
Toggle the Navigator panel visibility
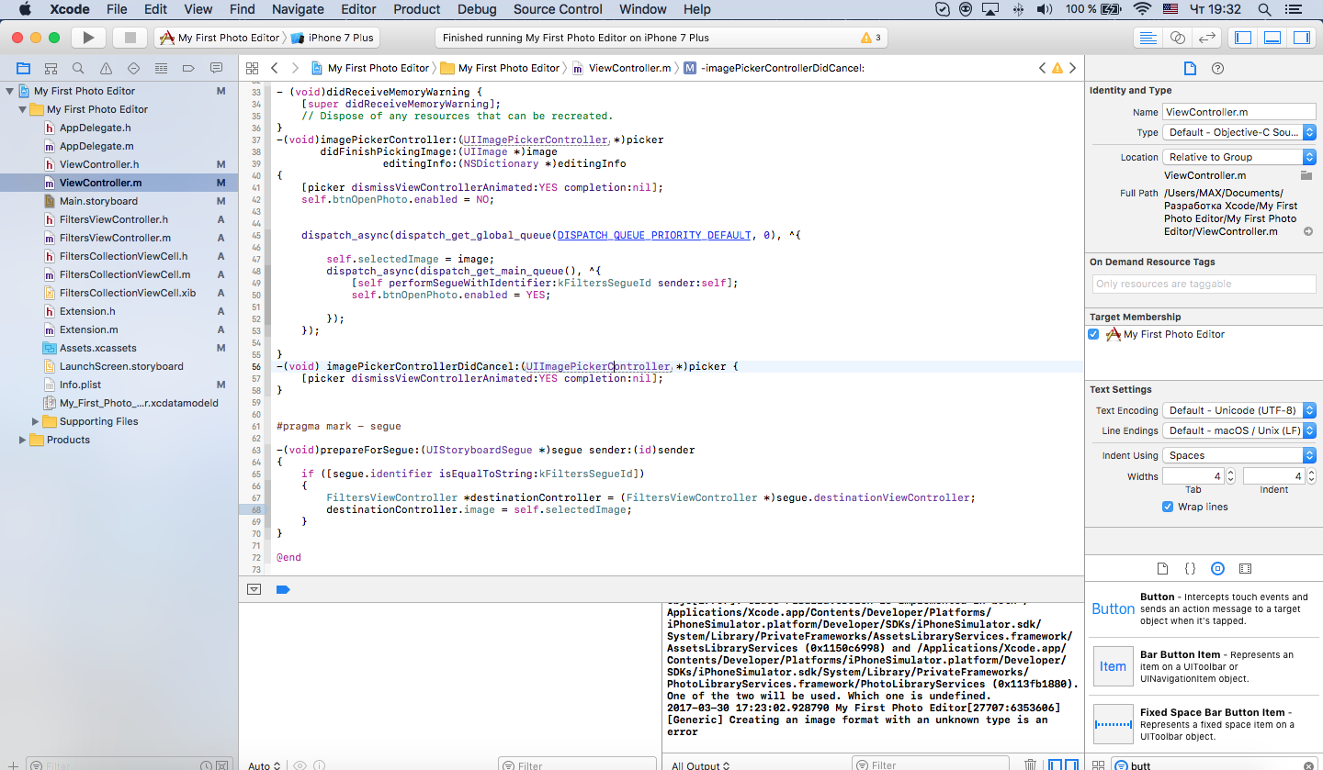pos(1243,38)
